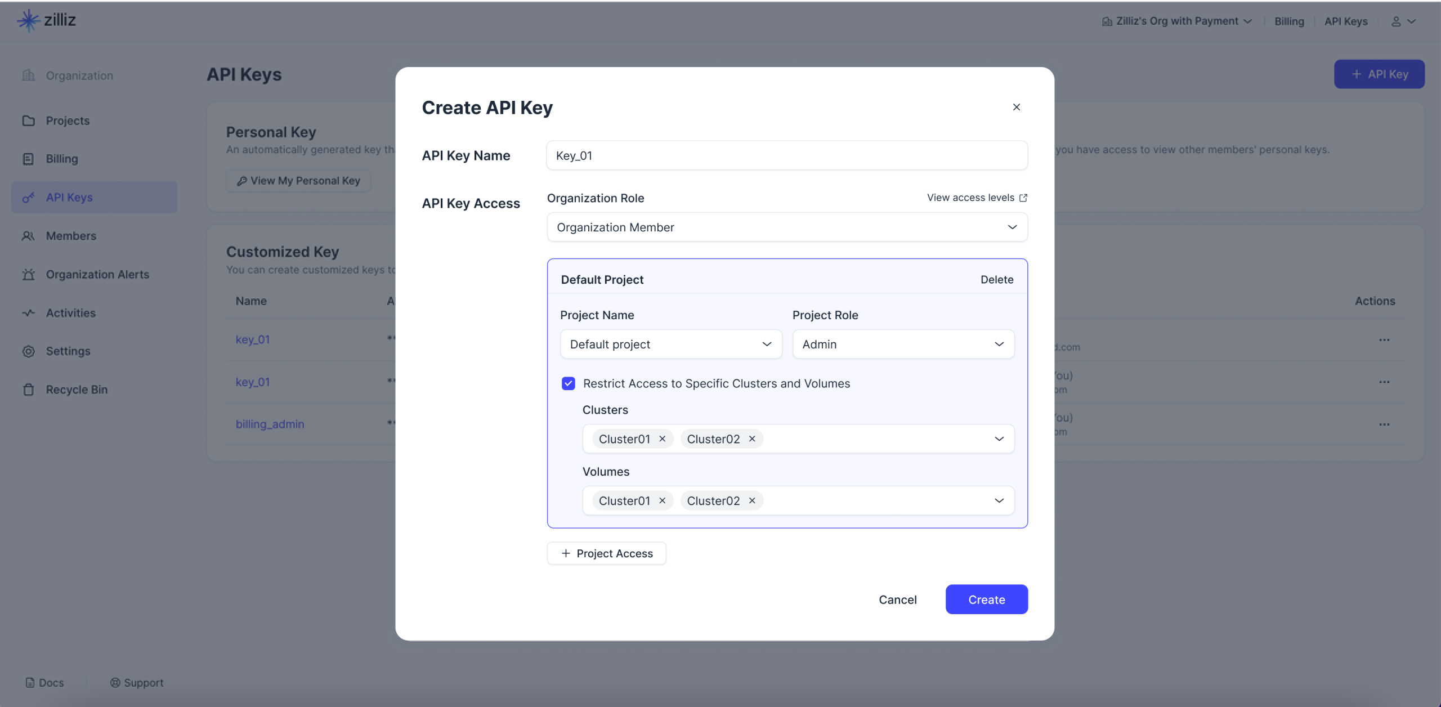Add another project via Project Access button
Screen dimensions: 1441x707
[x=606, y=553]
